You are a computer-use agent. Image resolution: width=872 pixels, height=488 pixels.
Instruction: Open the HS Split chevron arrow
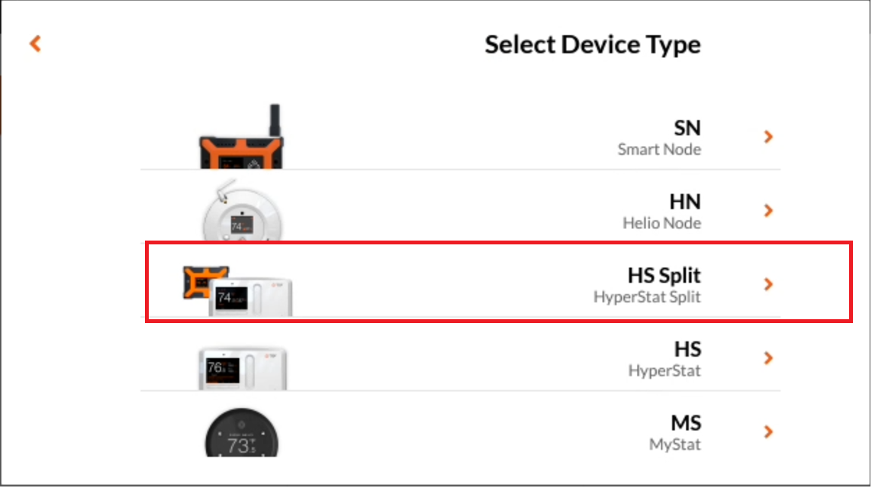[768, 284]
